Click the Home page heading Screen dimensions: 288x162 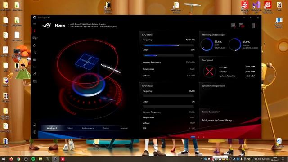point(60,25)
